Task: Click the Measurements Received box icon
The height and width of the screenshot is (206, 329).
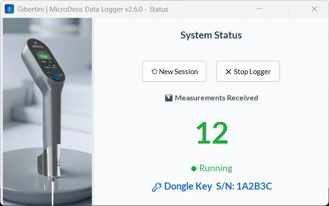Action: [x=169, y=98]
